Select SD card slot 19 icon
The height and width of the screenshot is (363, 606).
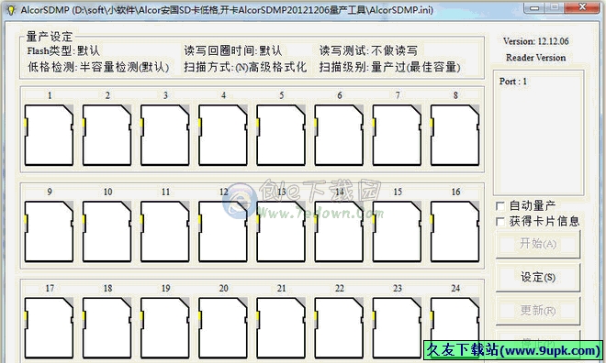164,328
